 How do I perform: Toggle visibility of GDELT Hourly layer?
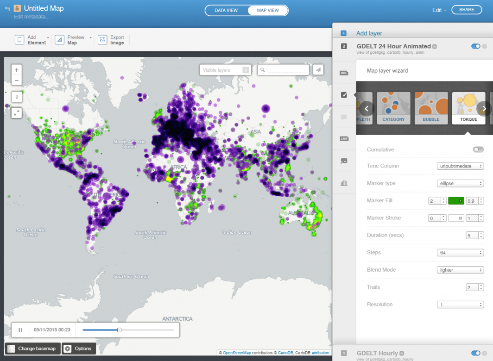tap(475, 353)
